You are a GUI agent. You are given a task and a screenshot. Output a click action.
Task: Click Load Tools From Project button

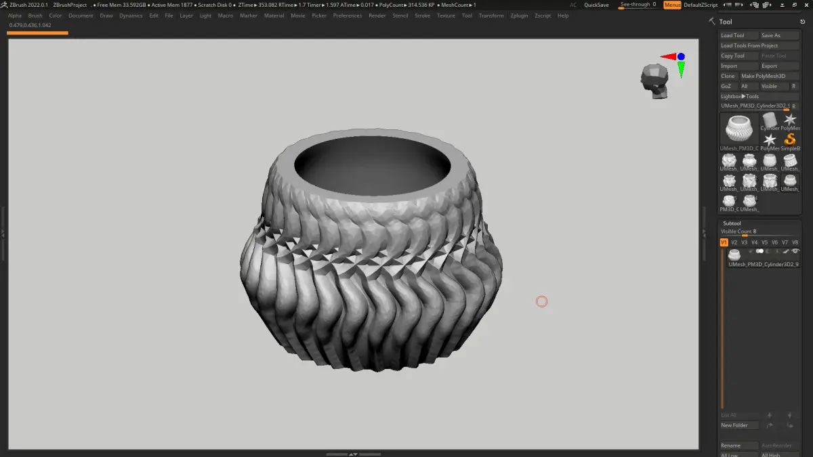point(759,45)
